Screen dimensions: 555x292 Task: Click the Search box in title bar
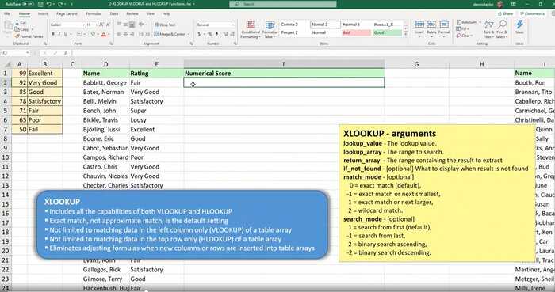point(283,4)
